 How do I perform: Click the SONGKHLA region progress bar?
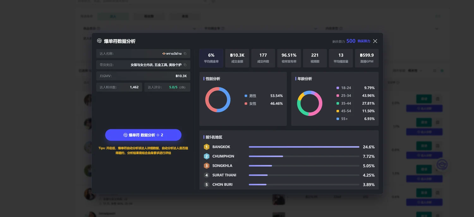pos(304,166)
